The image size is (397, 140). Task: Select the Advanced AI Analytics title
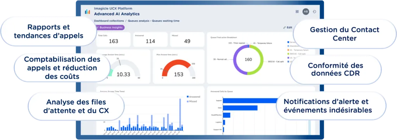point(117,14)
